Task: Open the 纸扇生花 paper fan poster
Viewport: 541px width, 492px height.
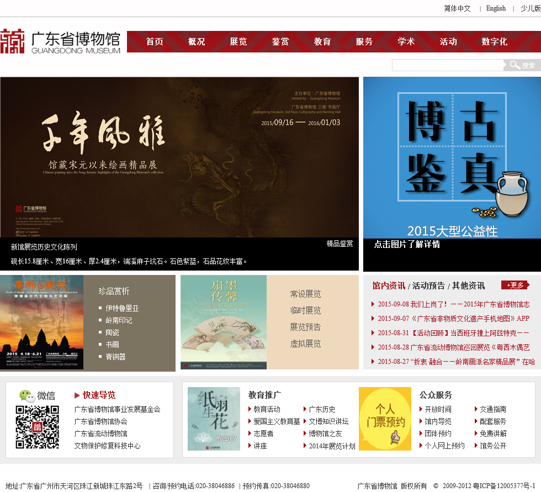Action: coord(214,419)
